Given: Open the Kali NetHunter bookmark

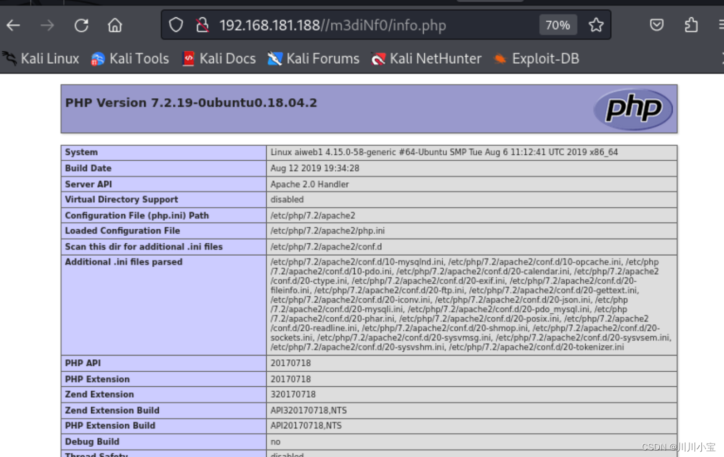Looking at the screenshot, I should tap(427, 58).
